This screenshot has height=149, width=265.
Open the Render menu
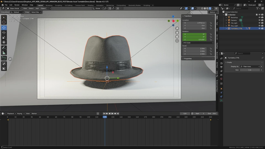point(17,5)
